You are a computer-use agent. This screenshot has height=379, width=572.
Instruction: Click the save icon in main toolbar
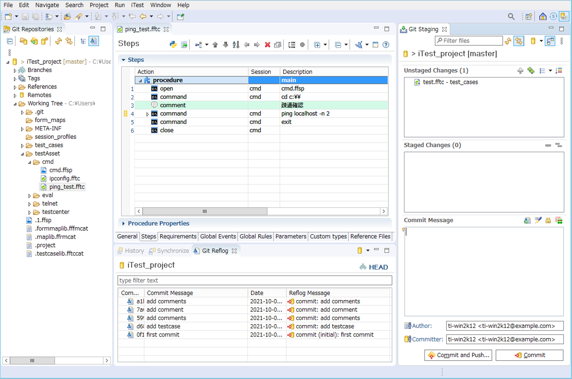tap(25, 16)
